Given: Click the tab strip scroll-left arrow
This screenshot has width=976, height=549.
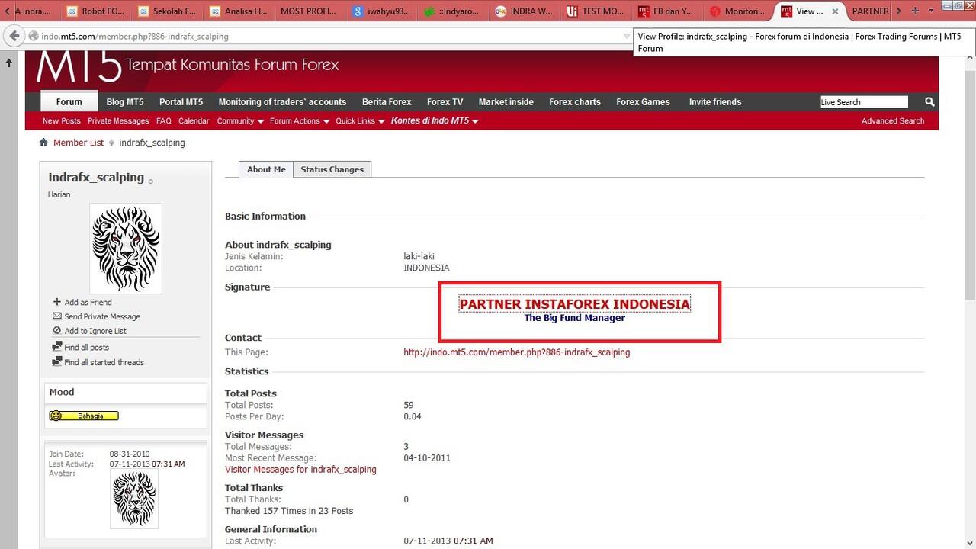Looking at the screenshot, I should click(7, 11).
